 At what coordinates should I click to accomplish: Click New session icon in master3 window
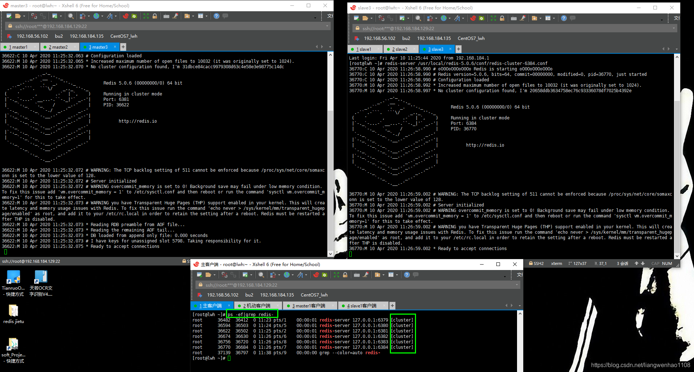(9, 16)
